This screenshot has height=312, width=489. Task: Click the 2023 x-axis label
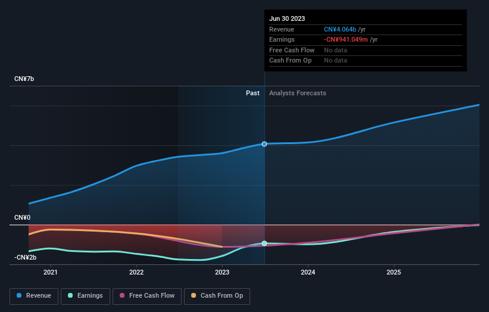click(x=222, y=273)
